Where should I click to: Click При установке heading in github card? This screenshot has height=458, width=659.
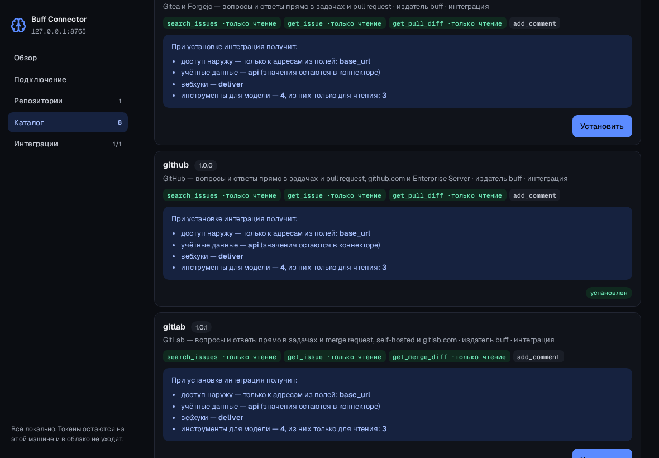pos(234,219)
